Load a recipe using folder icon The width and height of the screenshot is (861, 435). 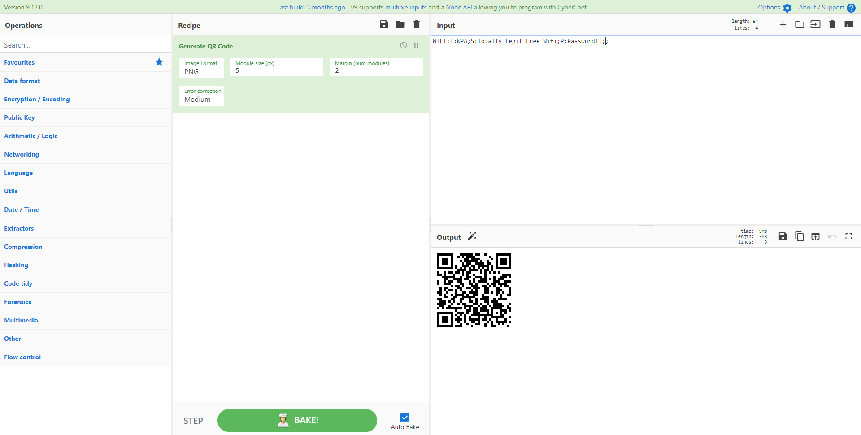[400, 25]
